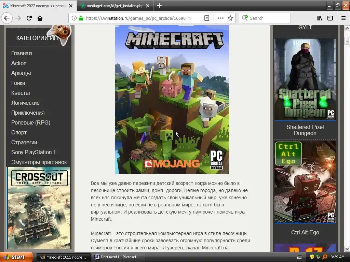350x262 pixels.
Task: Open the GYLT game link
Action: [305, 28]
